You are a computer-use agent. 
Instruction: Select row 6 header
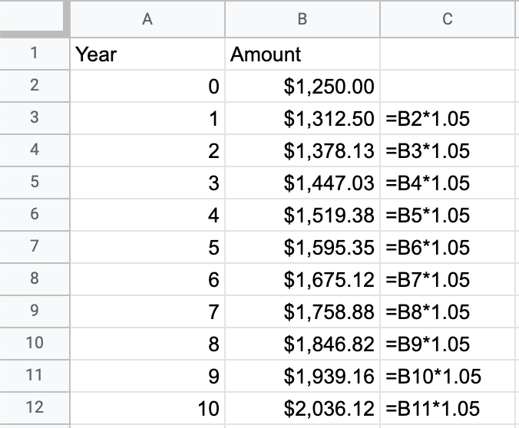(x=35, y=215)
